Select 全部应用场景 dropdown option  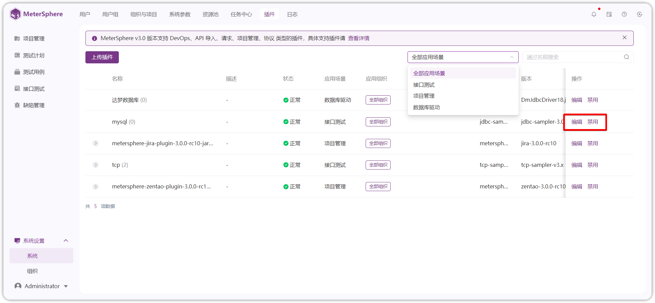[x=463, y=73]
